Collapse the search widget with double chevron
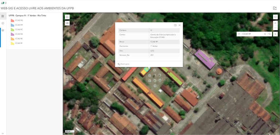280x135 pixels. tap(275, 34)
